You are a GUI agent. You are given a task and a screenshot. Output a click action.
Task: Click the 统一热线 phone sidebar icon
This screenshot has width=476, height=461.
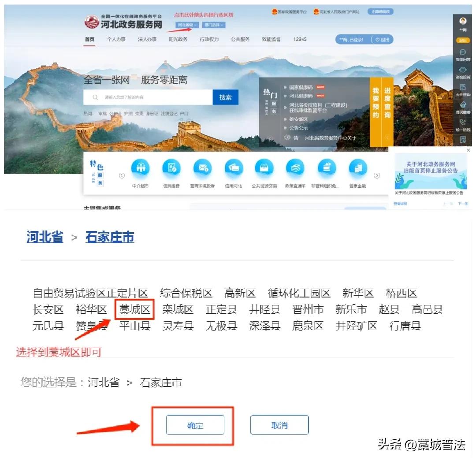tap(463, 125)
